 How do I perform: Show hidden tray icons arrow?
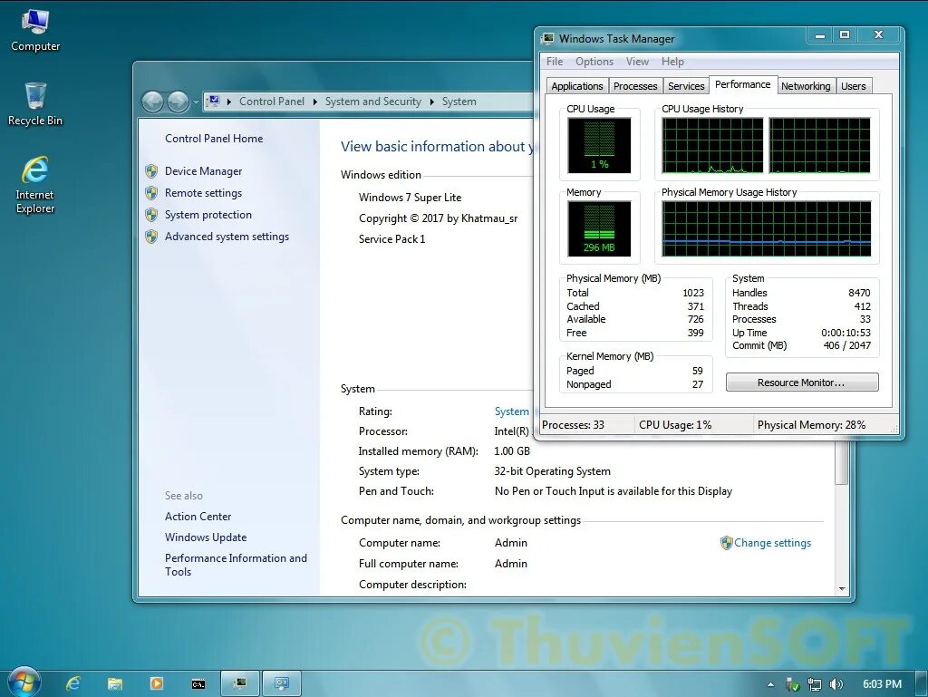770,684
